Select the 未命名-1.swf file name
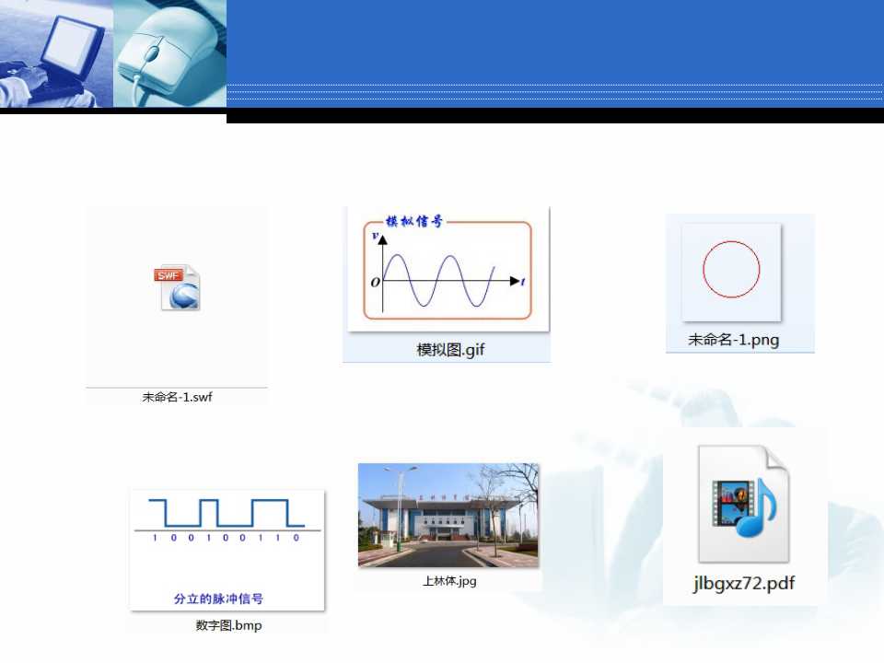This screenshot has height=663, width=884. (x=177, y=397)
